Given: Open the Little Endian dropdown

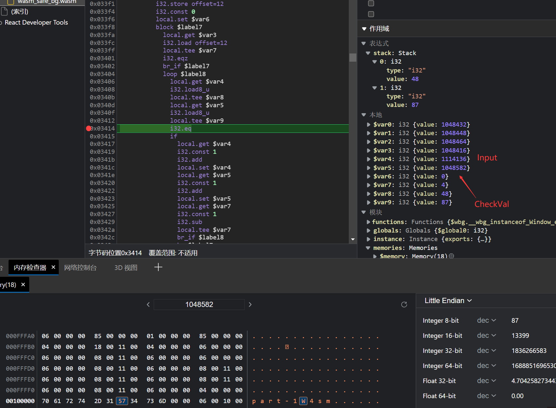Looking at the screenshot, I should point(448,300).
